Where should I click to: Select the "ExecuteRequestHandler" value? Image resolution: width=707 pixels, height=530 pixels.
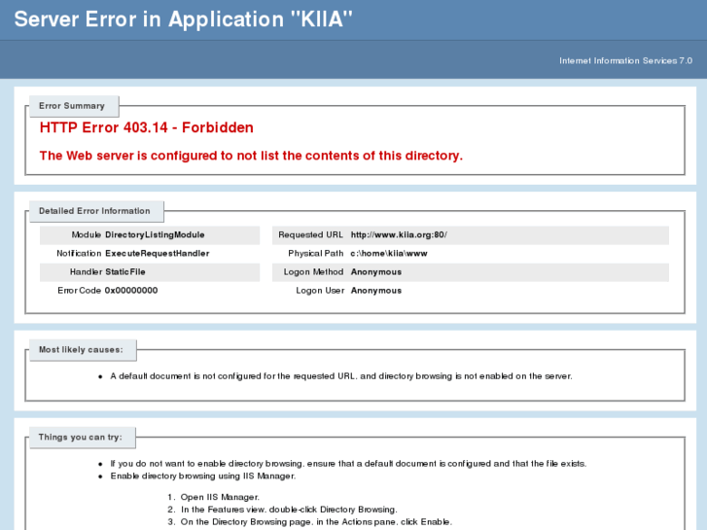[158, 254]
